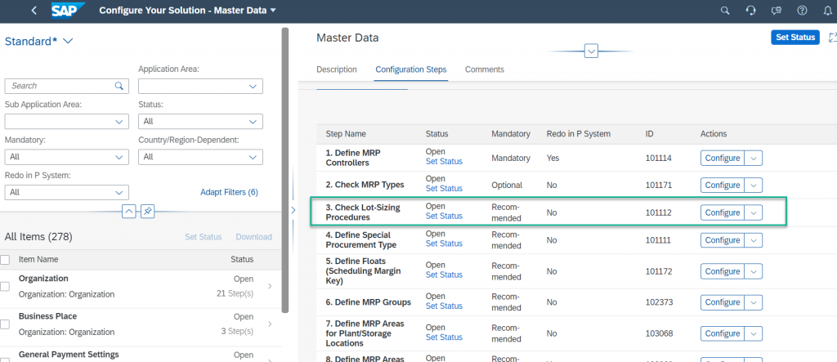Switch to the Comments tab
837x362 pixels.
484,69
